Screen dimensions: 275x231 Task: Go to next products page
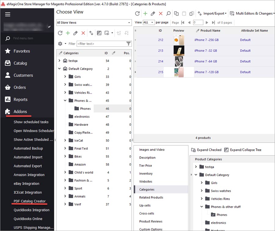[x=207, y=22]
